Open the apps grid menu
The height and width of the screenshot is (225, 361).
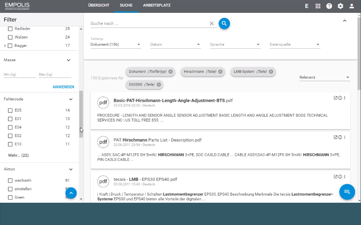pyautogui.click(x=318, y=6)
